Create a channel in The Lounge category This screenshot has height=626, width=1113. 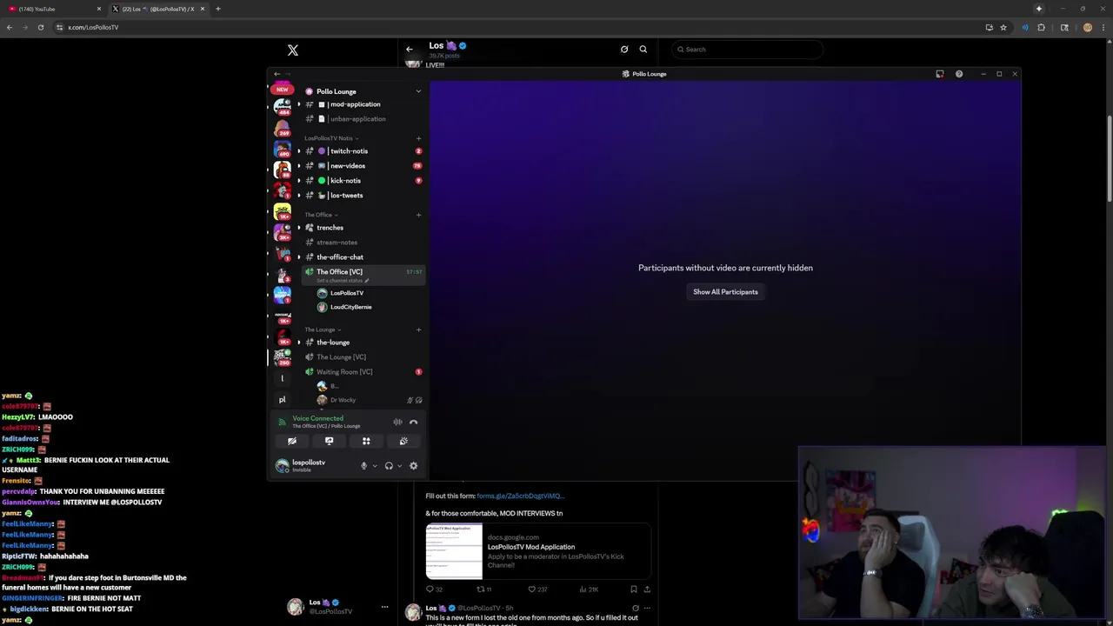[x=418, y=330]
